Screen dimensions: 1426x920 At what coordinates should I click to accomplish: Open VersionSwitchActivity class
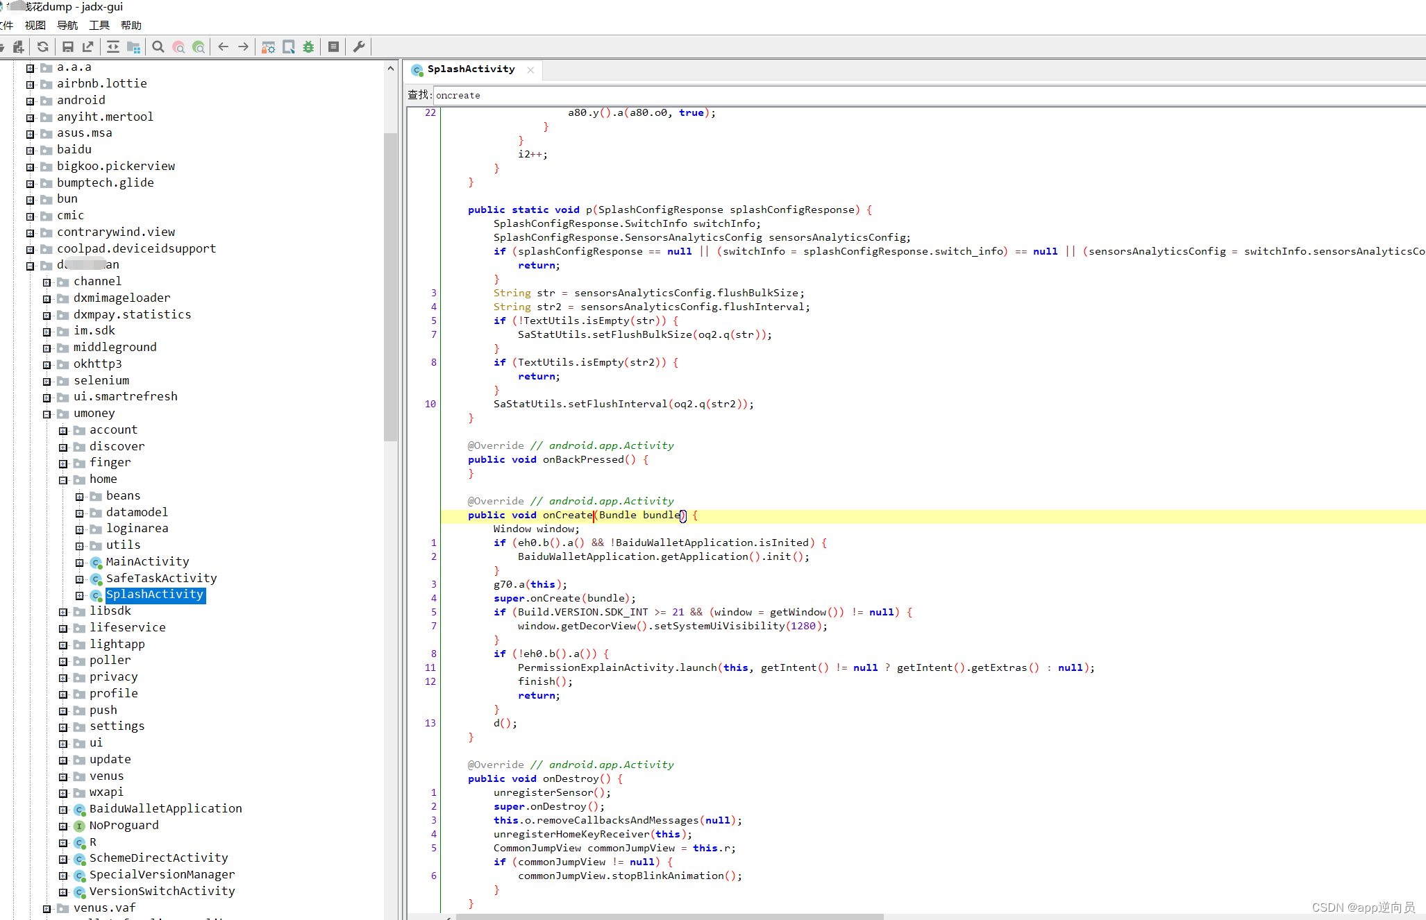162,891
